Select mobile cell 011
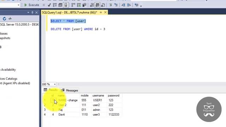The image size is (226, 127). [x=85, y=110]
